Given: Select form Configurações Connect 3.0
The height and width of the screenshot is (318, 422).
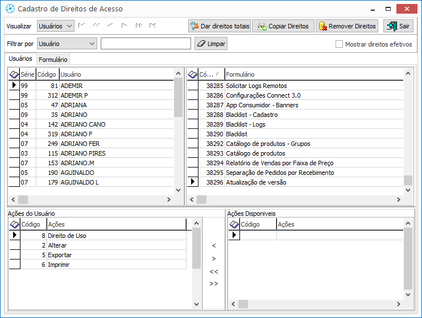Looking at the screenshot, I should point(296,95).
